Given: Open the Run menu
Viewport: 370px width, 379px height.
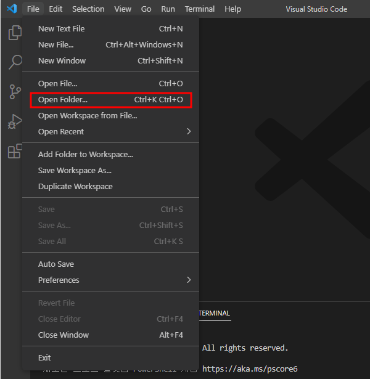Looking at the screenshot, I should click(x=168, y=9).
